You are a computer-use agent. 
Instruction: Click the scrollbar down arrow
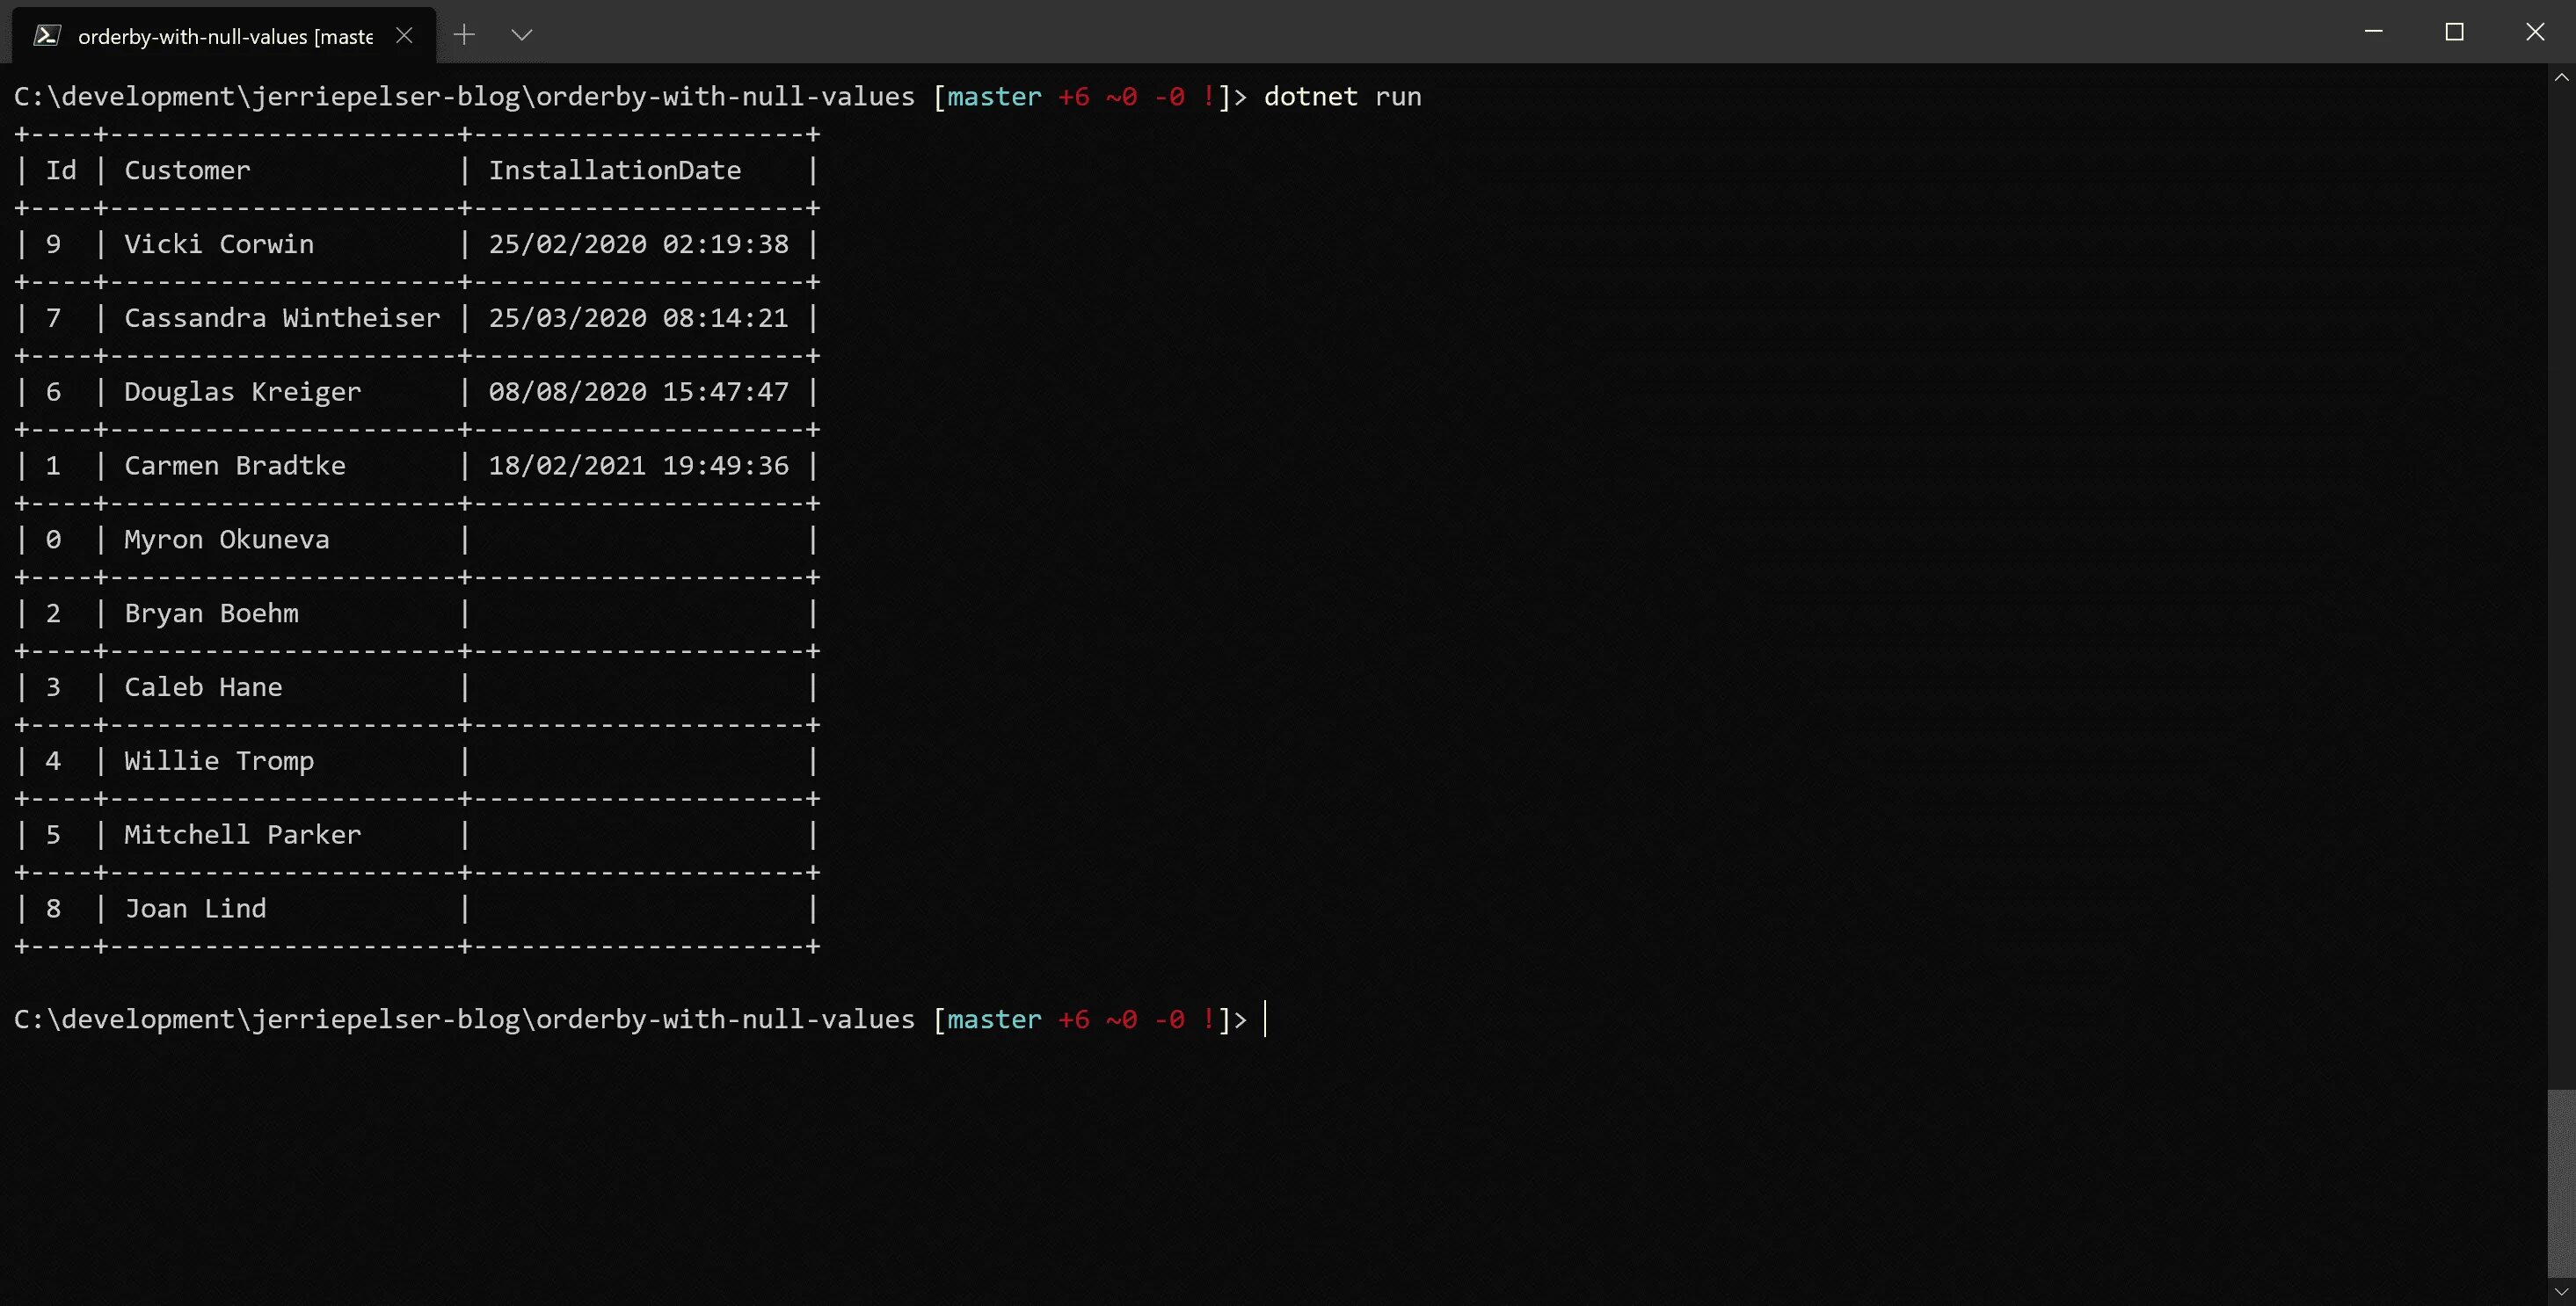pyautogui.click(x=2561, y=1292)
